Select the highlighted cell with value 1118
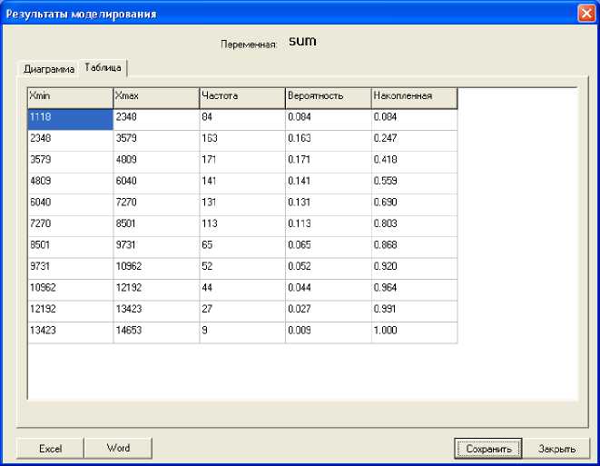 [70, 118]
